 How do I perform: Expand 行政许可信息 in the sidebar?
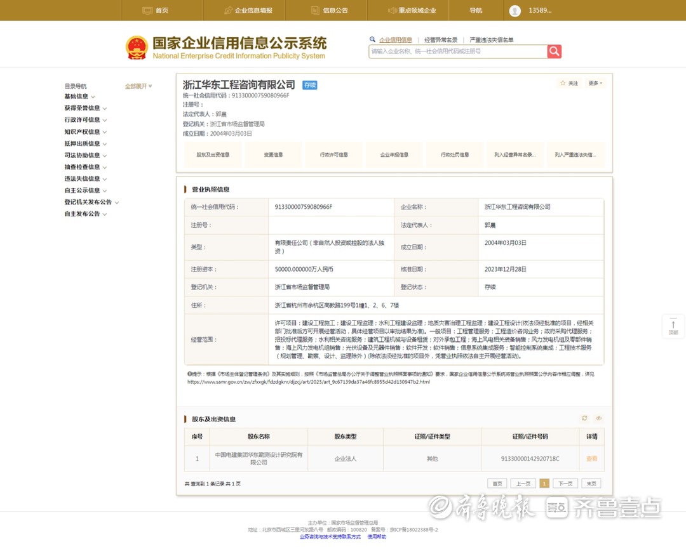85,120
